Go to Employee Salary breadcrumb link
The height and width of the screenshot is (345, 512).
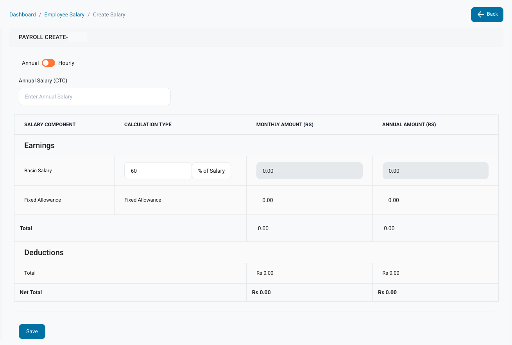(64, 14)
